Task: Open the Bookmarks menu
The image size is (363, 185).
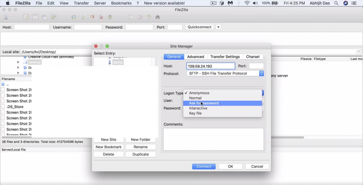Action: [x=121, y=3]
